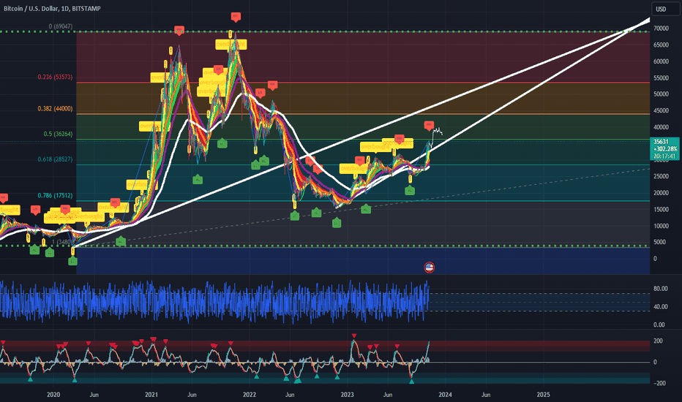
Task: Click the 200 level on the bottom indicator scale
Action: [658, 341]
